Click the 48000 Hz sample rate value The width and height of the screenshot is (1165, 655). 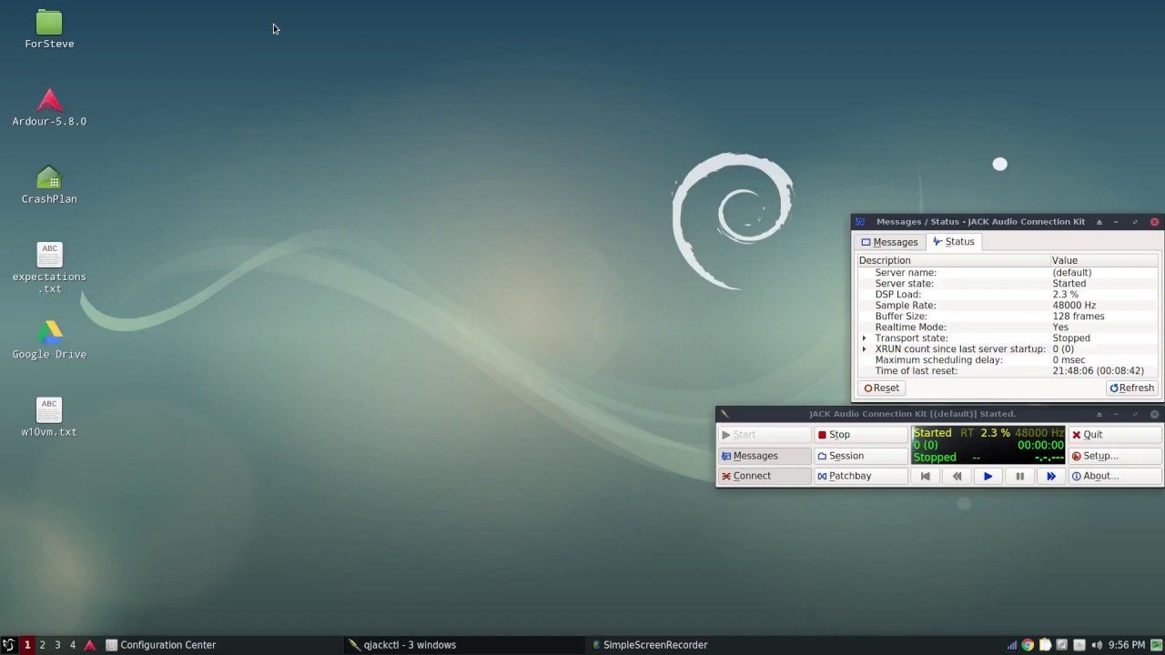[1074, 306]
